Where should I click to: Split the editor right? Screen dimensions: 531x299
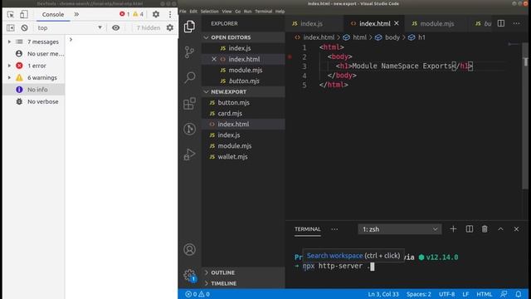coord(501,23)
